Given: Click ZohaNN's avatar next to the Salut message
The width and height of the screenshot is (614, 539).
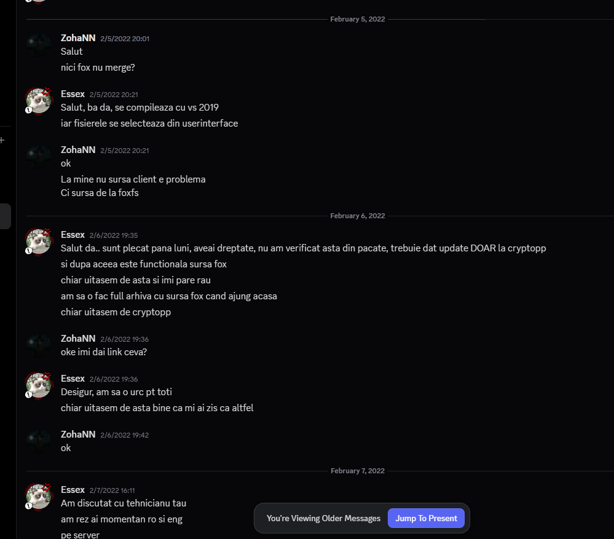Looking at the screenshot, I should tap(38, 44).
